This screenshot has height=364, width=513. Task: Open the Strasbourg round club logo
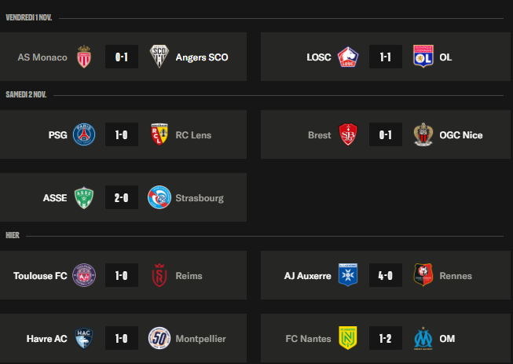(159, 197)
